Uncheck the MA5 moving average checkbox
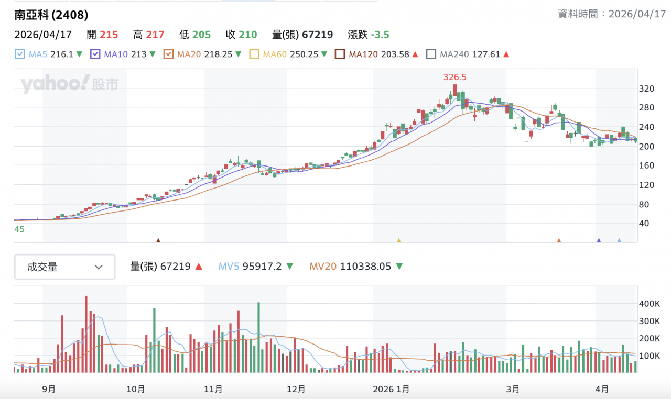 point(19,54)
